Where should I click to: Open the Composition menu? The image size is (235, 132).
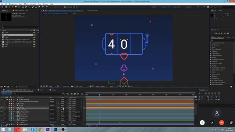click(x=13, y=4)
